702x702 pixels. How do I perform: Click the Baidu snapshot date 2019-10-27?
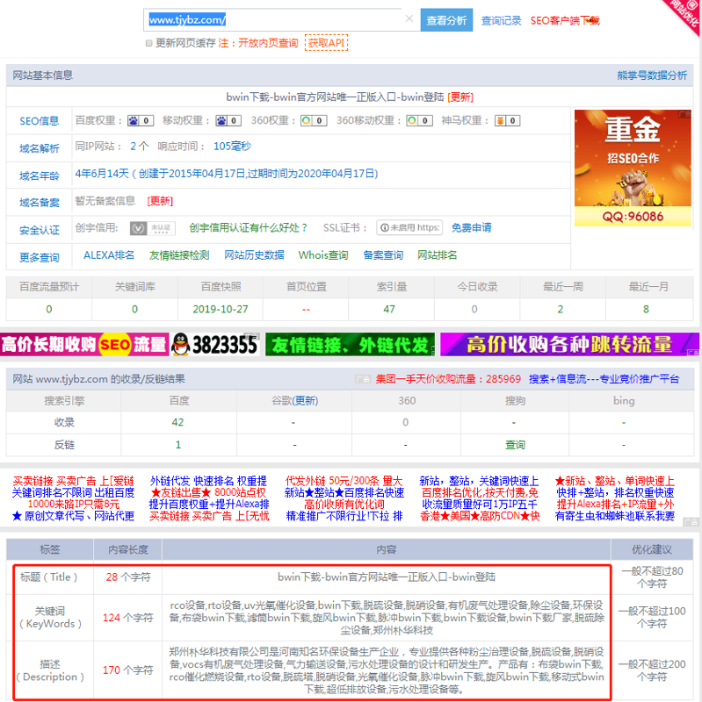pyautogui.click(x=221, y=310)
